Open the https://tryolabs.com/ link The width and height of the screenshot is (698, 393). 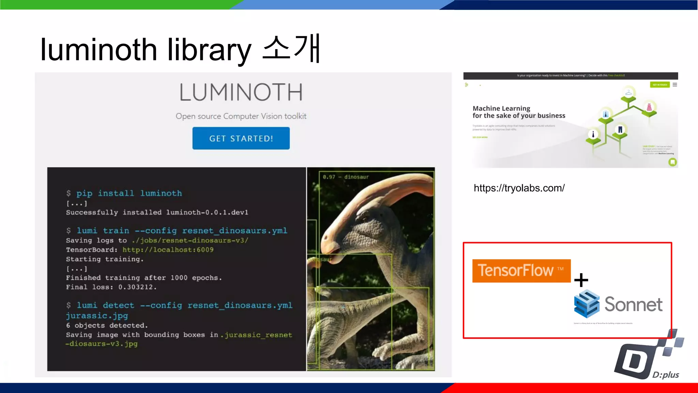[x=519, y=188]
